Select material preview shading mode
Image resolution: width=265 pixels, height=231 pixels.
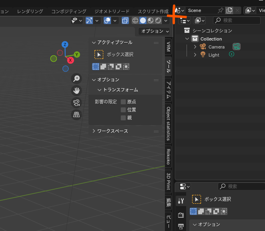pyautogui.click(x=151, y=20)
